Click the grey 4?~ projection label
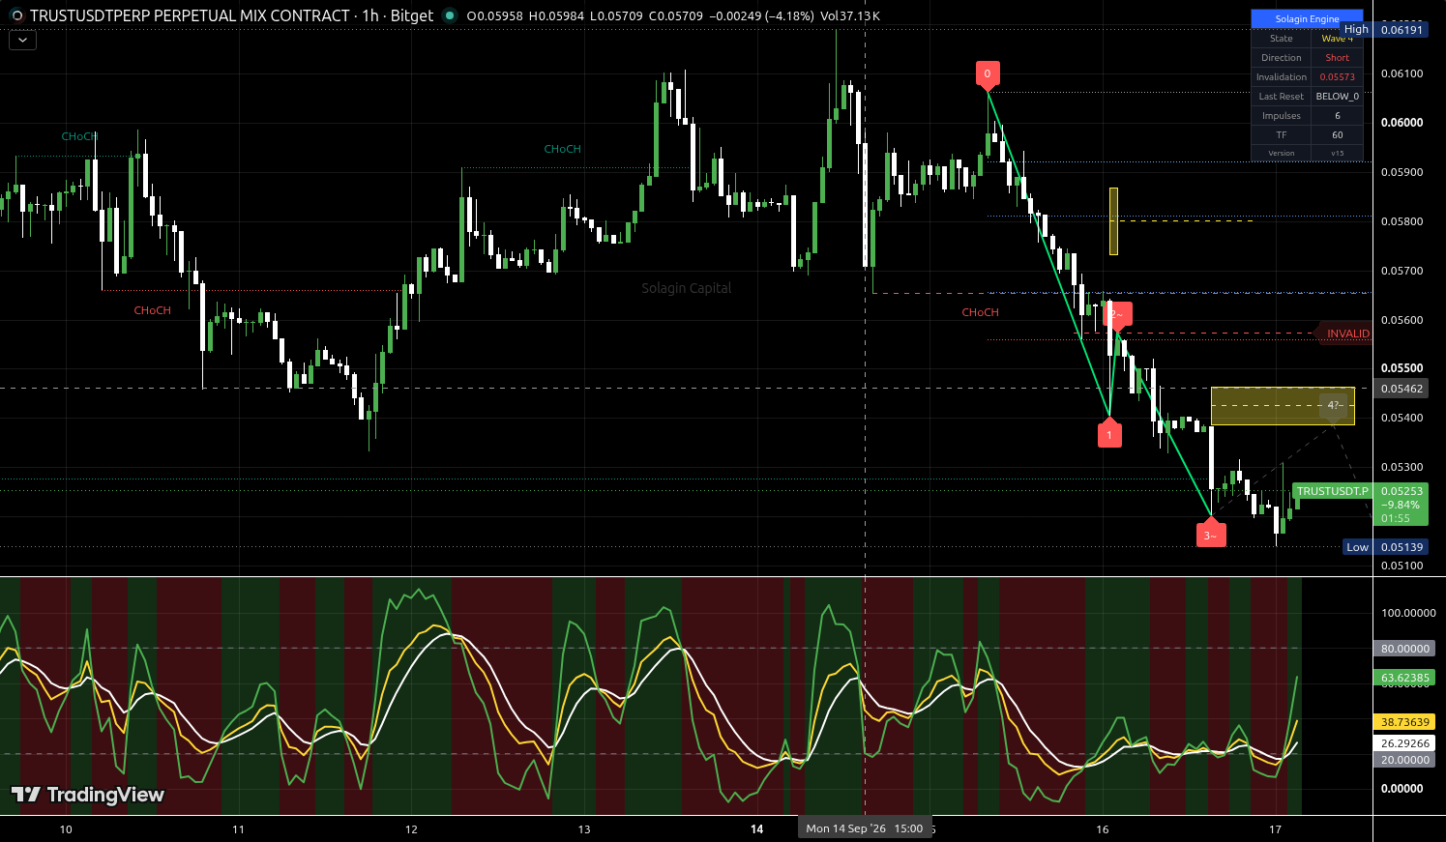The height and width of the screenshot is (842, 1446). tap(1333, 406)
